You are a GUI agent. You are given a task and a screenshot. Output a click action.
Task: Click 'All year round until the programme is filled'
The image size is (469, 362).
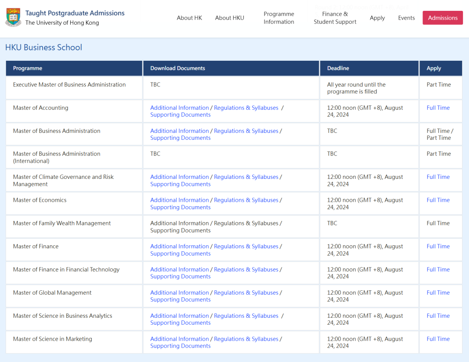click(x=356, y=88)
